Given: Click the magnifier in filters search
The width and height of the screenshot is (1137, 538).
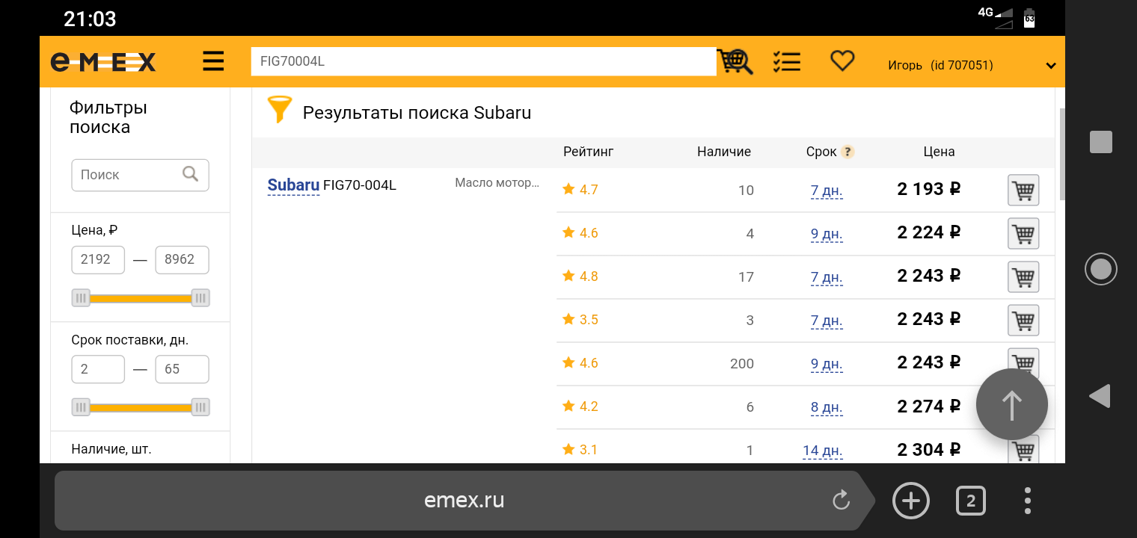Looking at the screenshot, I should pyautogui.click(x=191, y=174).
